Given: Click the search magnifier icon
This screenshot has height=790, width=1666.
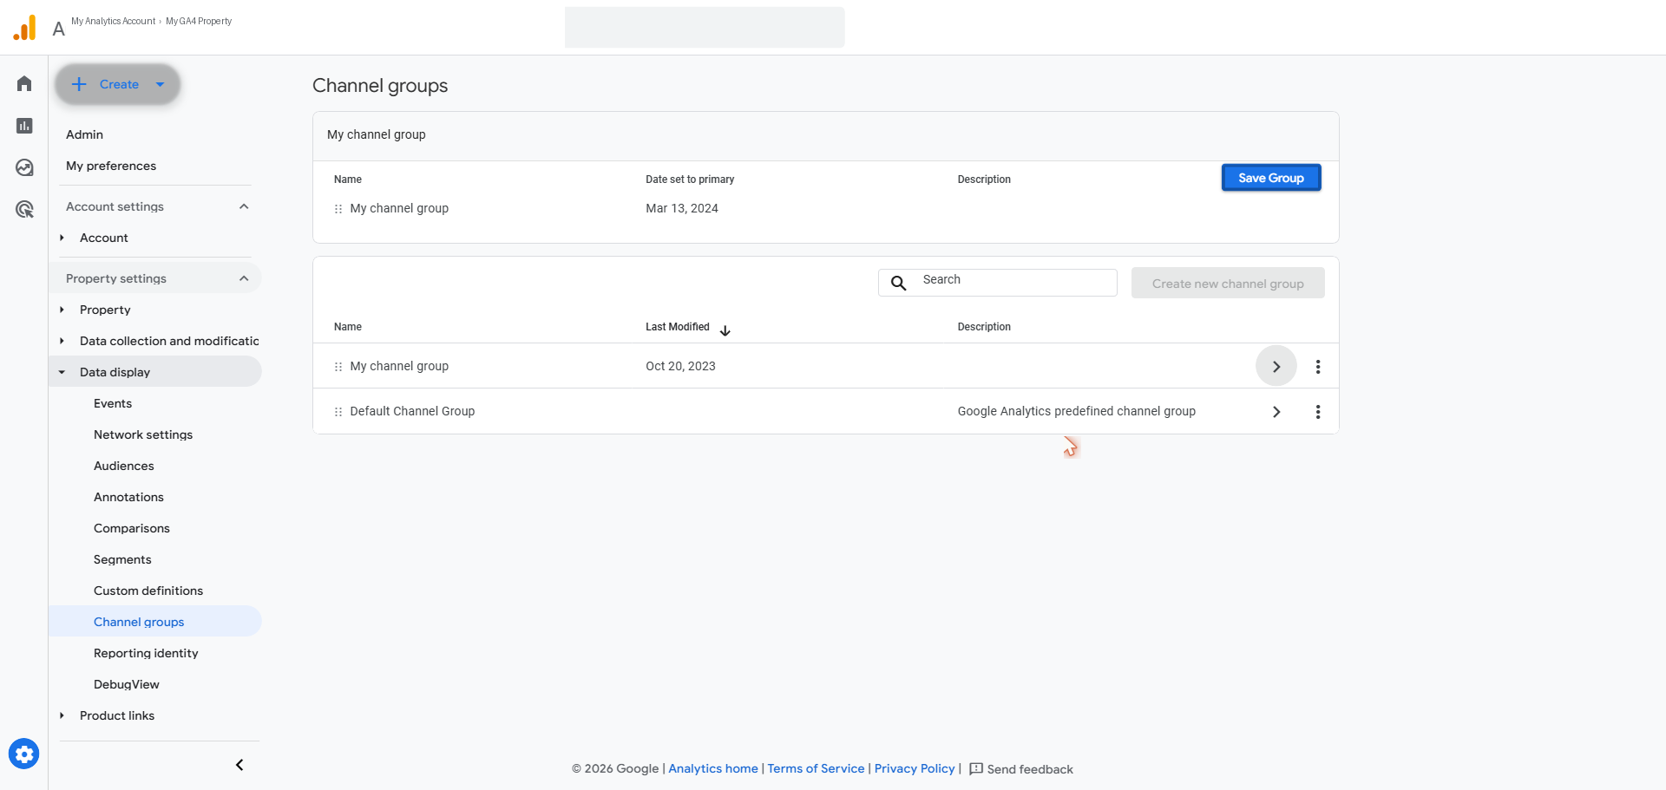Looking at the screenshot, I should pyautogui.click(x=899, y=283).
